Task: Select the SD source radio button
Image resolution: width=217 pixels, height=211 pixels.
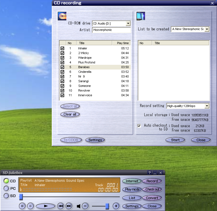Action: coord(6,196)
